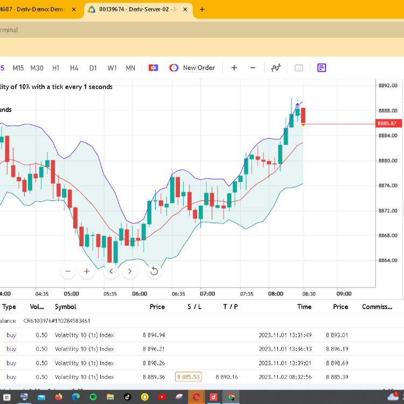Switch to the Deriv-Server-02 browser tab

[138, 10]
